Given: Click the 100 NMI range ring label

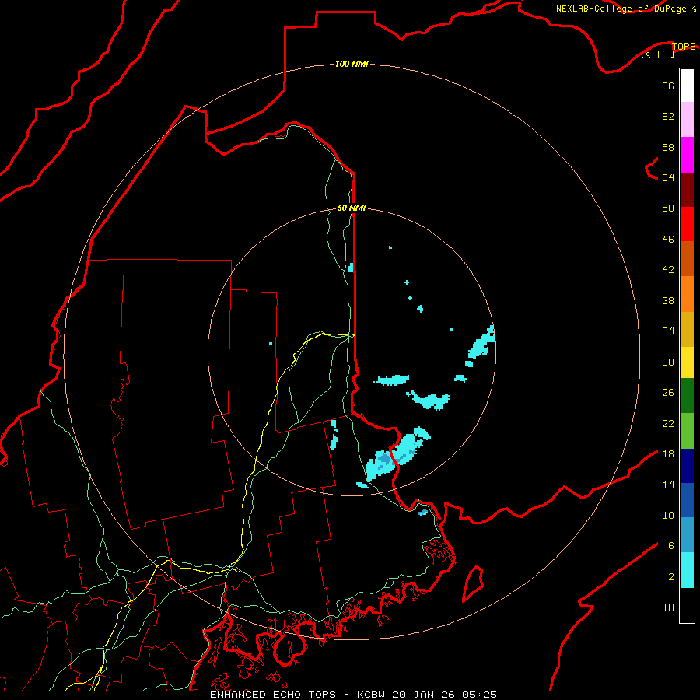Looking at the screenshot, I should tap(352, 64).
